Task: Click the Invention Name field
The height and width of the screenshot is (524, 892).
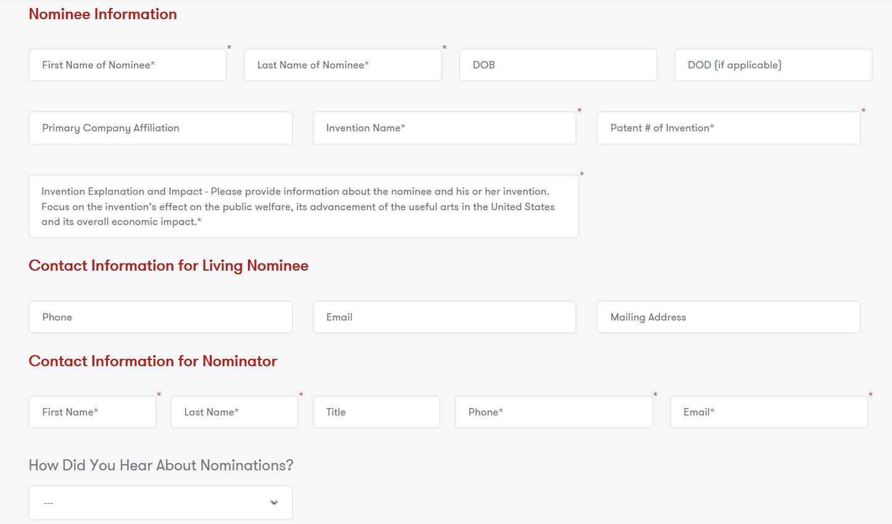Action: point(445,128)
